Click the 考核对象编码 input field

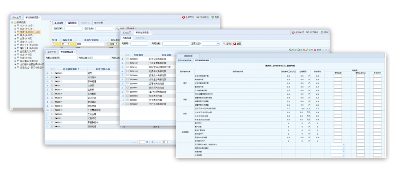69,58
